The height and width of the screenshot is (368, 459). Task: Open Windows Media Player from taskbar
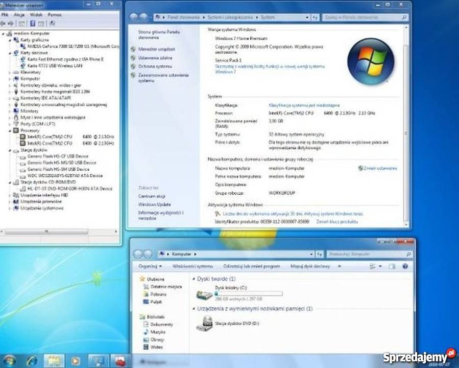75,361
